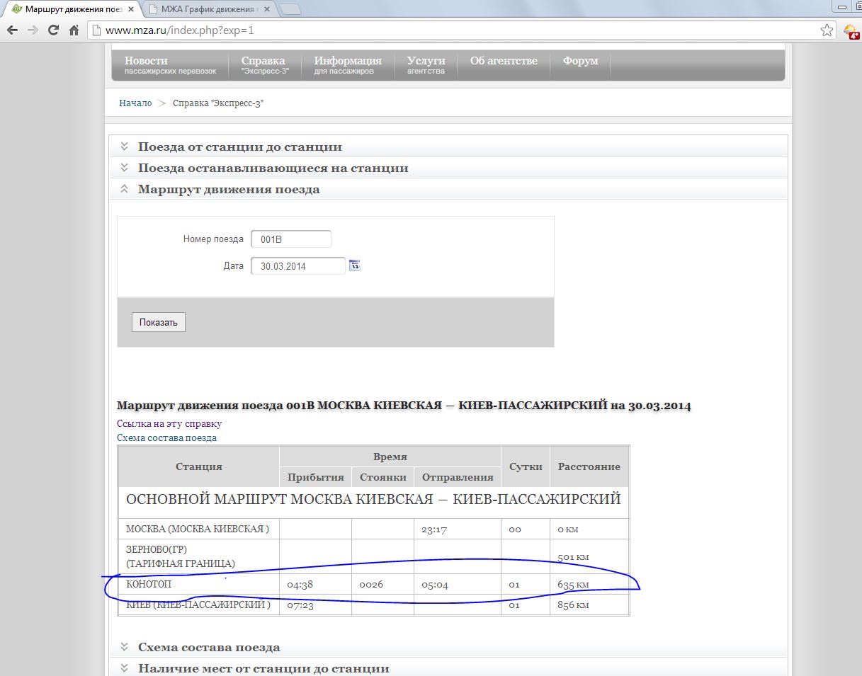
Task: Reload the page with refresh icon
Action: (53, 30)
